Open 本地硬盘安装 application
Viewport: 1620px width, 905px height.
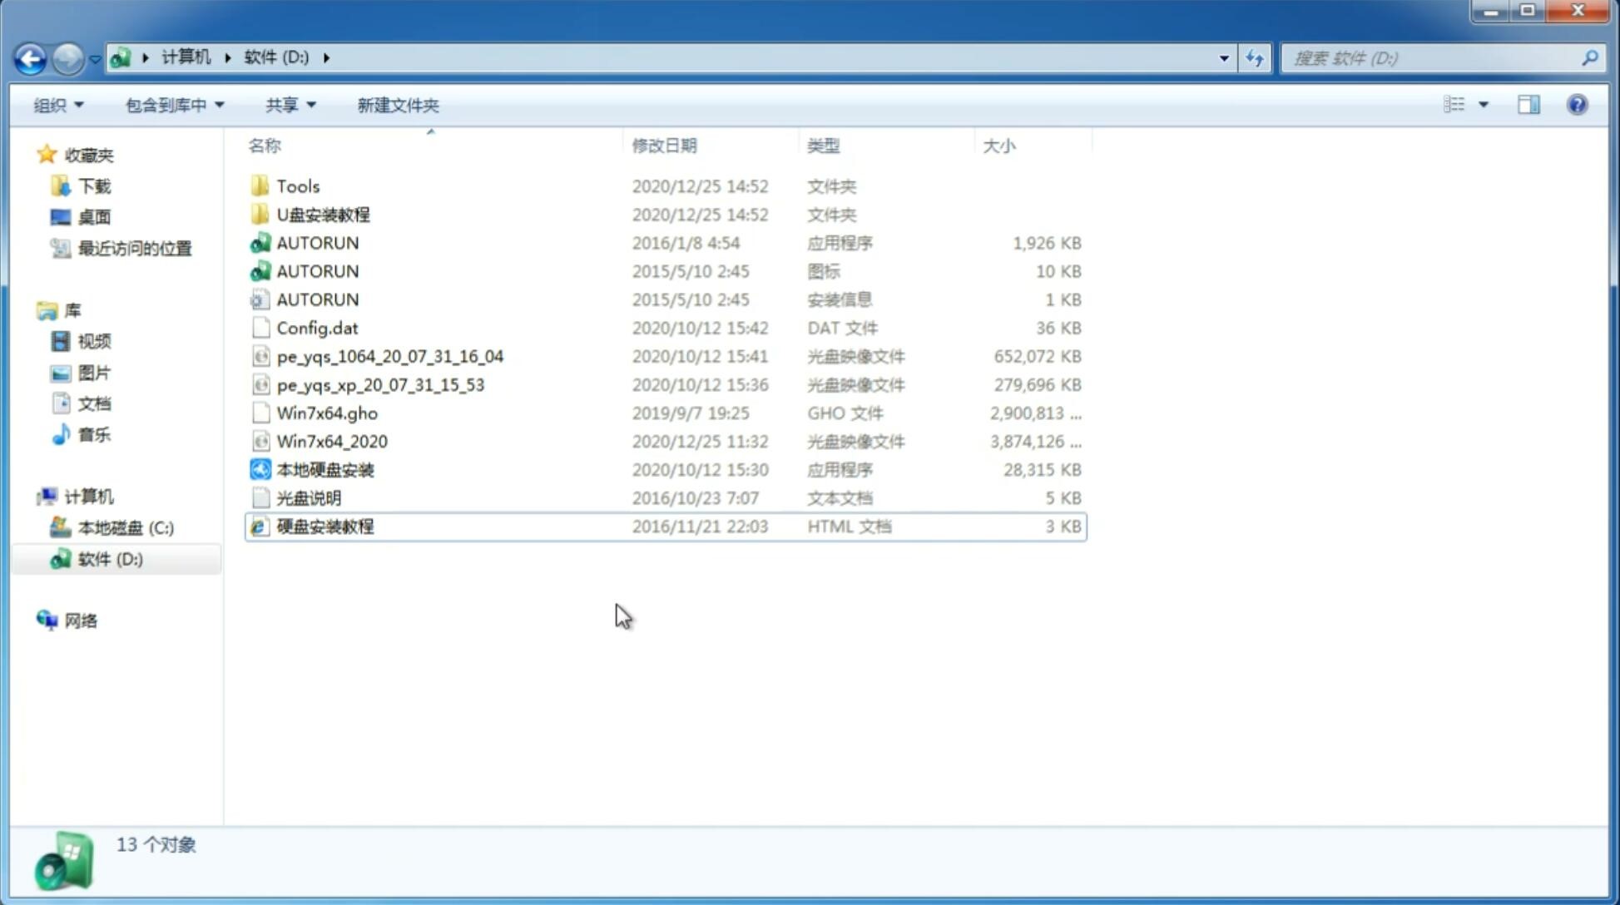[x=324, y=469]
